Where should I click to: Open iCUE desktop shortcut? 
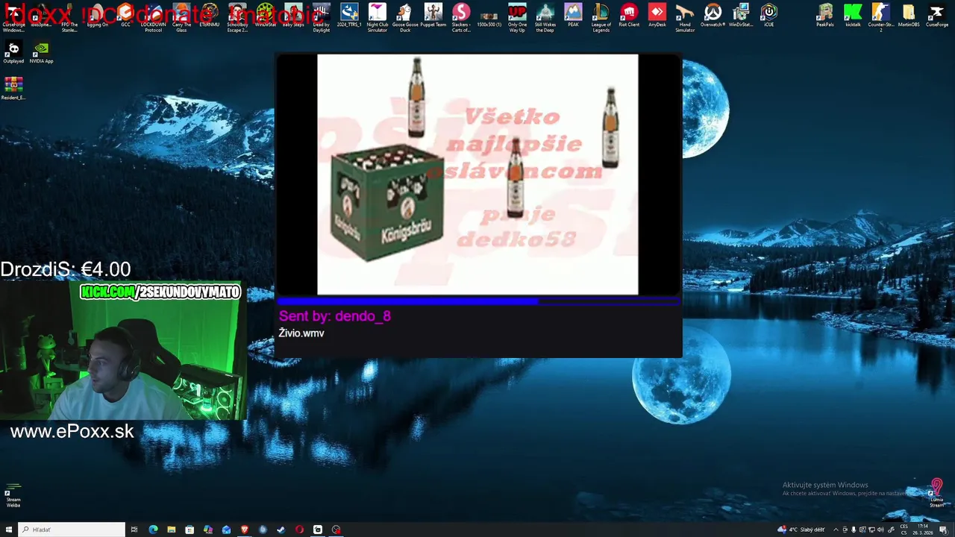pos(768,16)
